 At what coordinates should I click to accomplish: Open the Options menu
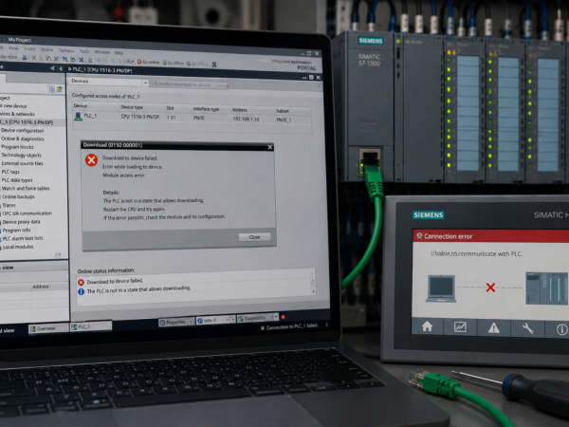tap(65, 50)
